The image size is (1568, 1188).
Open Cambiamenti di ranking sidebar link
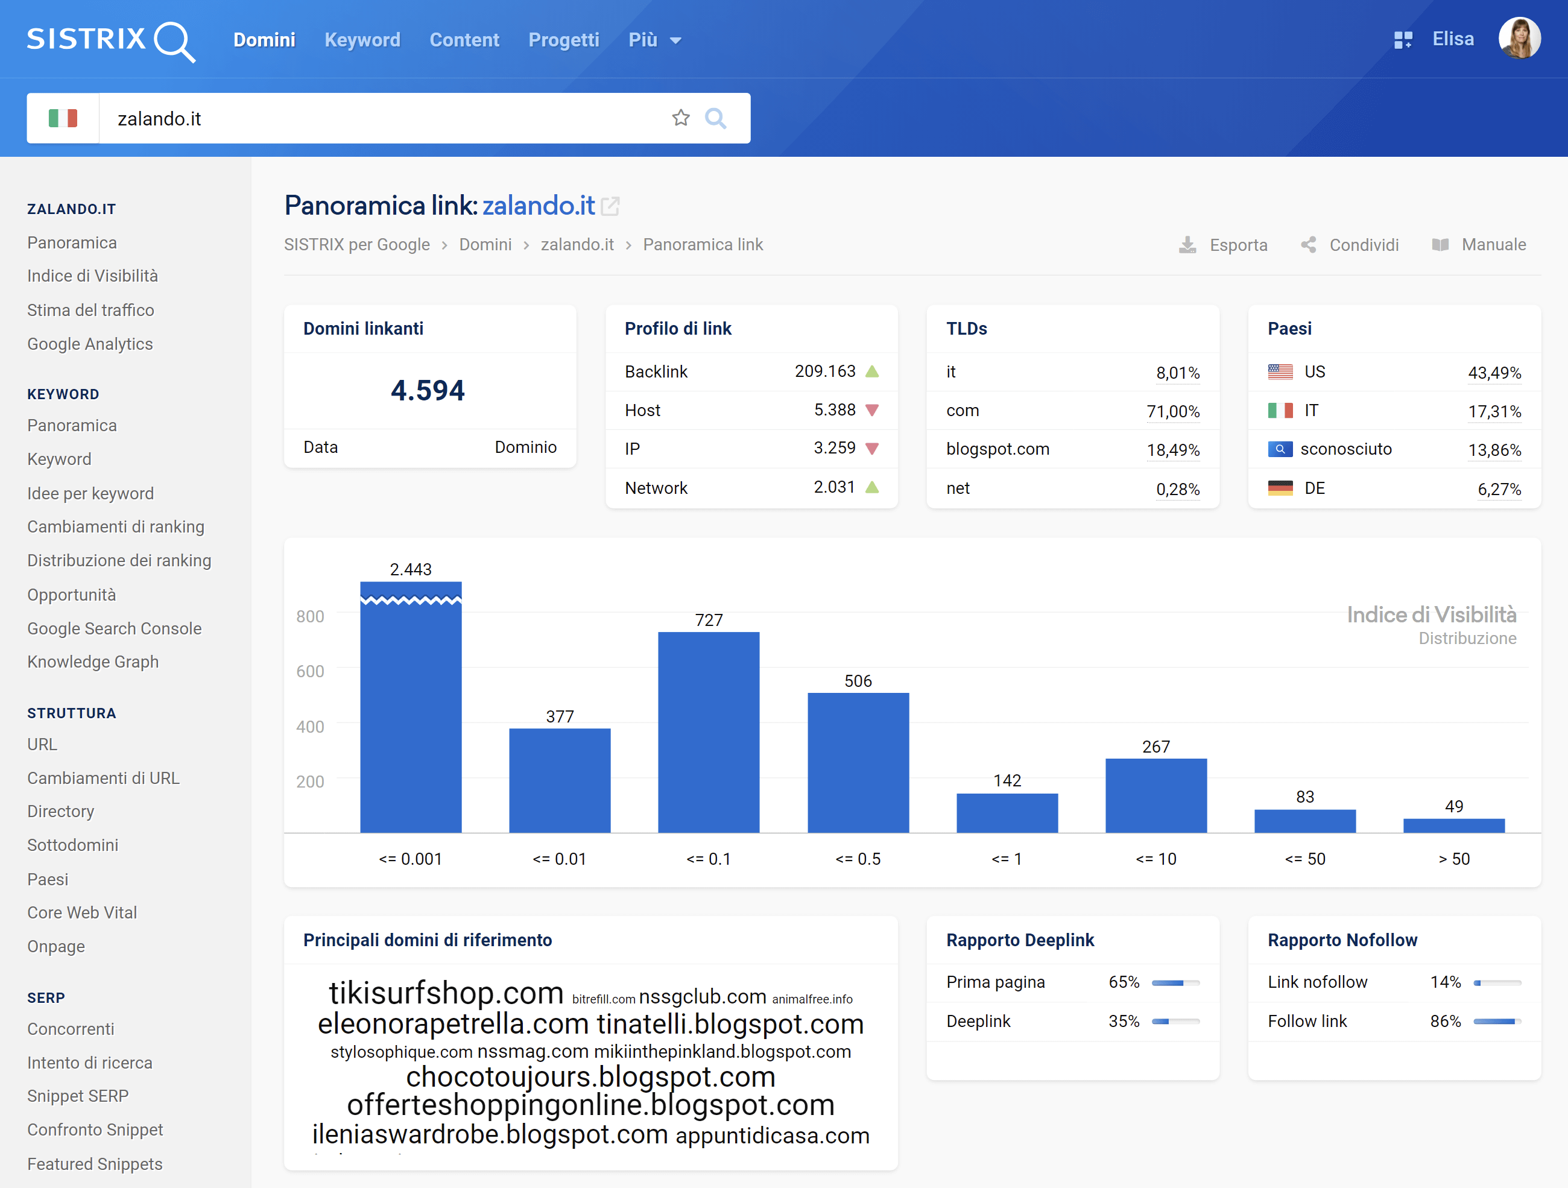click(116, 526)
